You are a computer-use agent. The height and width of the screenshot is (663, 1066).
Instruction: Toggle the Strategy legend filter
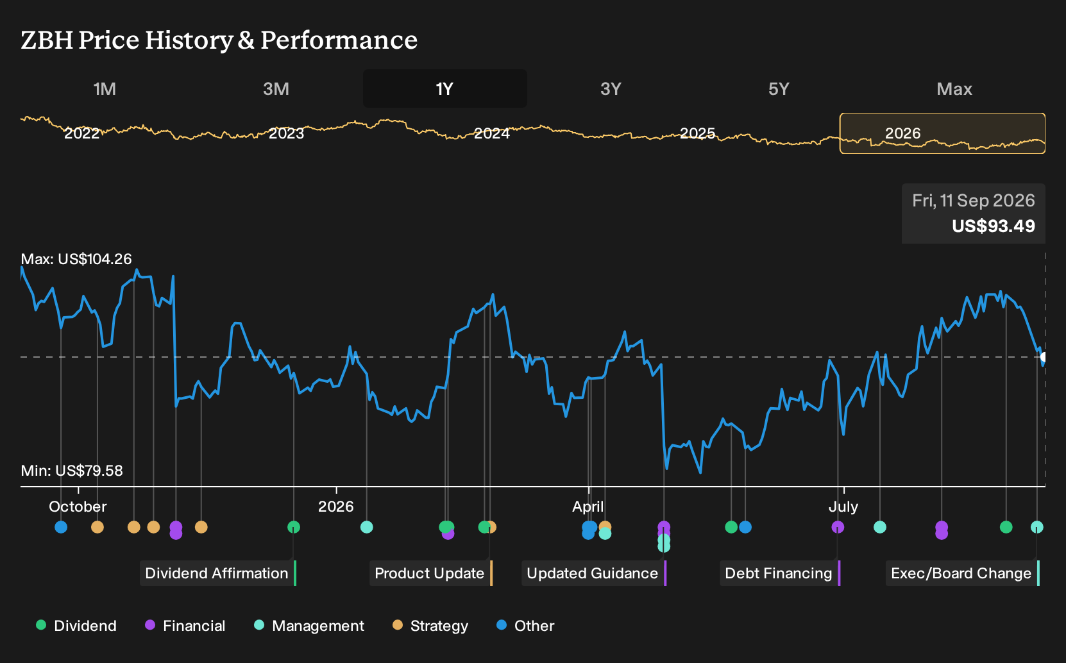[430, 626]
